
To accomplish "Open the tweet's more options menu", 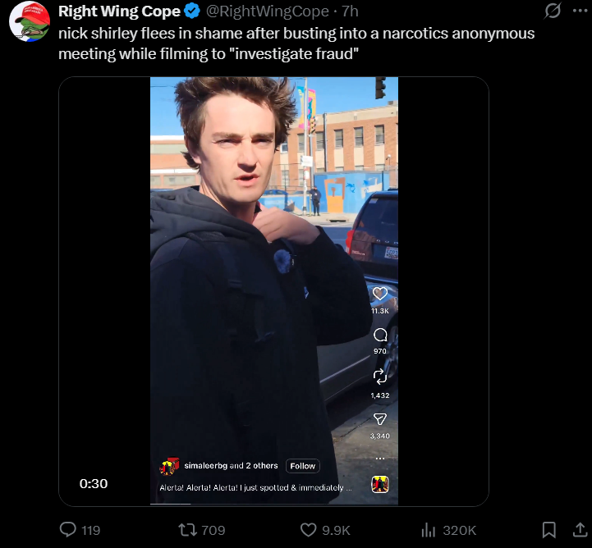I will click(x=580, y=11).
